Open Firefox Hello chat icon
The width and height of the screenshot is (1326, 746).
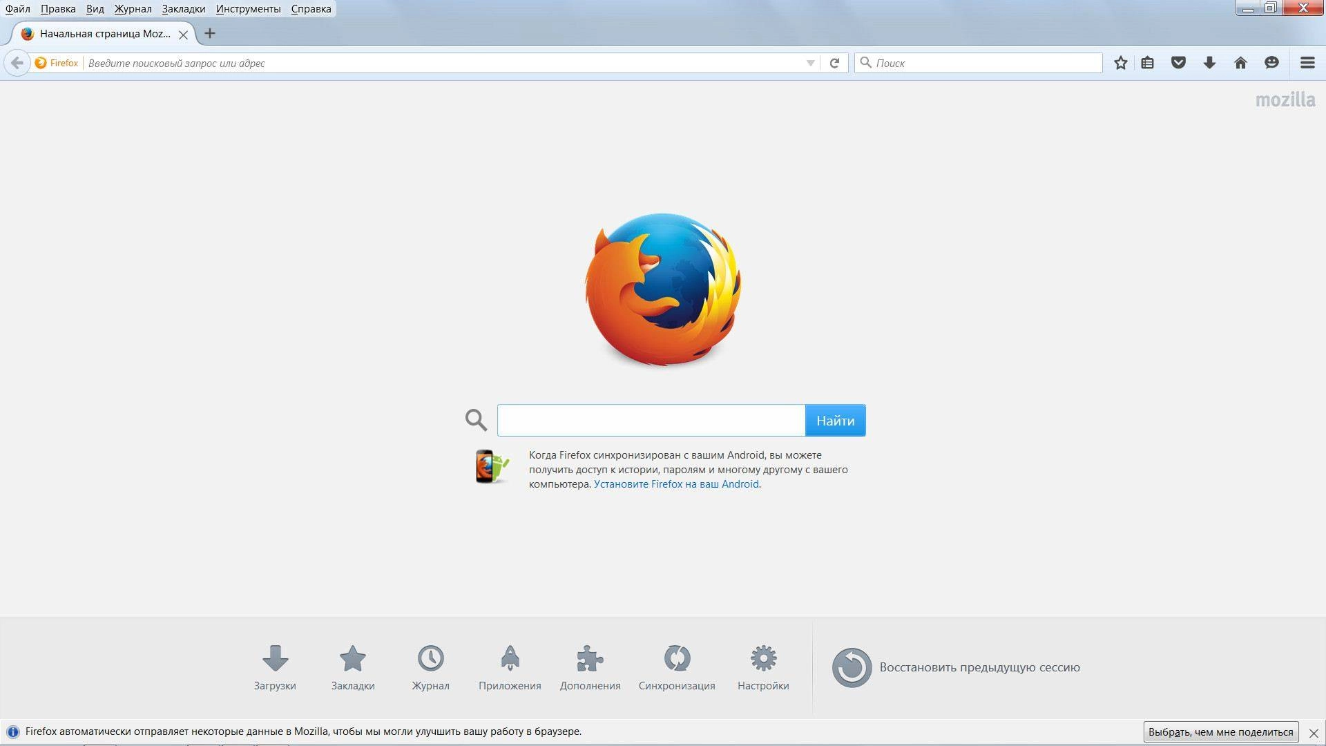point(1271,63)
